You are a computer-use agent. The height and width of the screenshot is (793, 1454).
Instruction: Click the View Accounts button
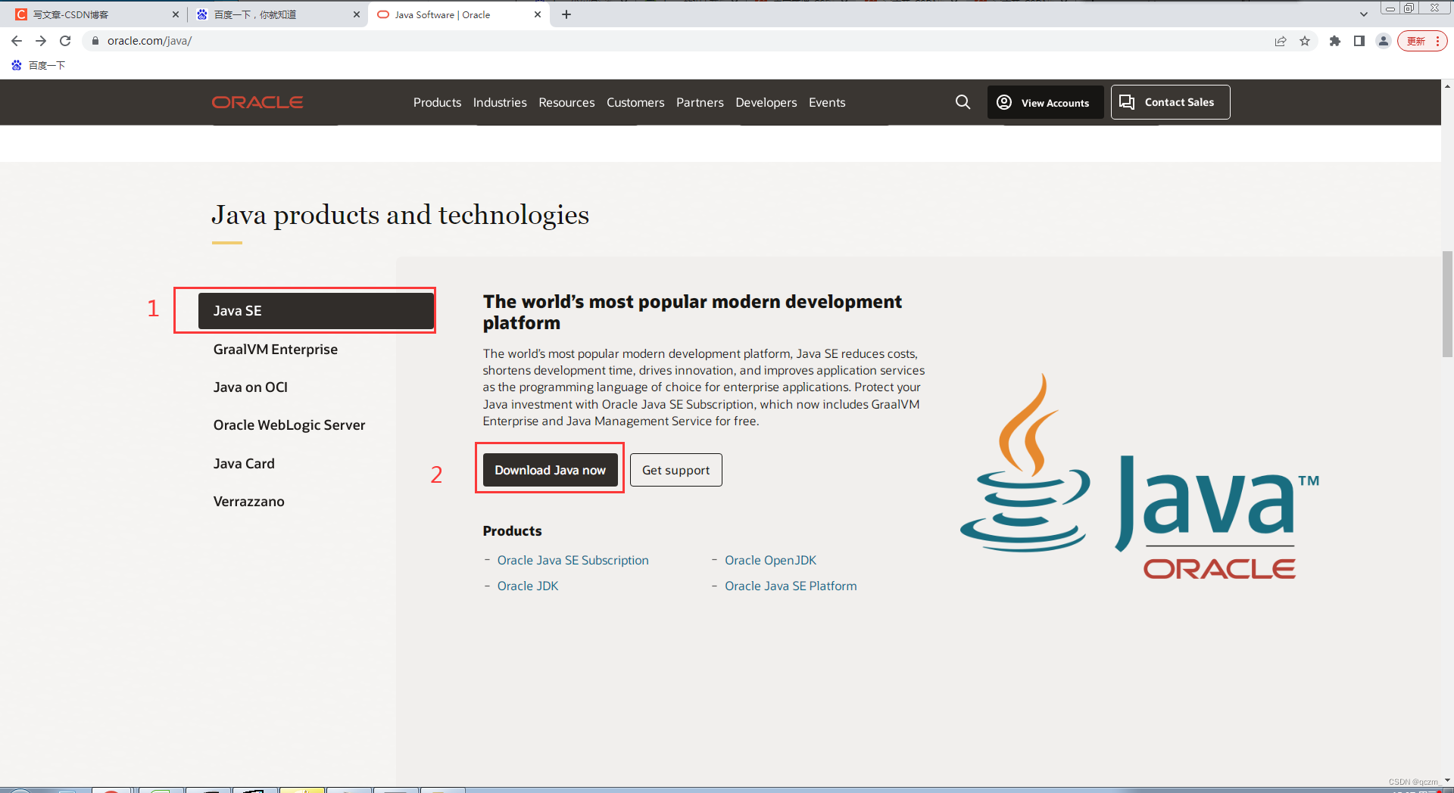(1044, 102)
